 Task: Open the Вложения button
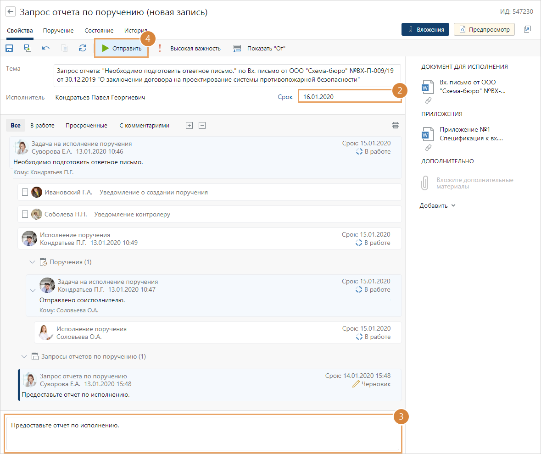[x=425, y=29]
